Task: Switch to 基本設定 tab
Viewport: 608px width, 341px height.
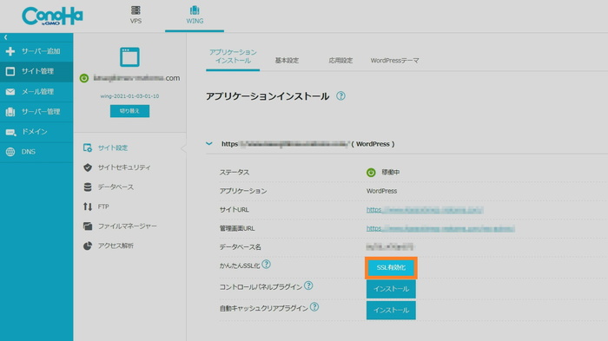Action: pyautogui.click(x=287, y=61)
